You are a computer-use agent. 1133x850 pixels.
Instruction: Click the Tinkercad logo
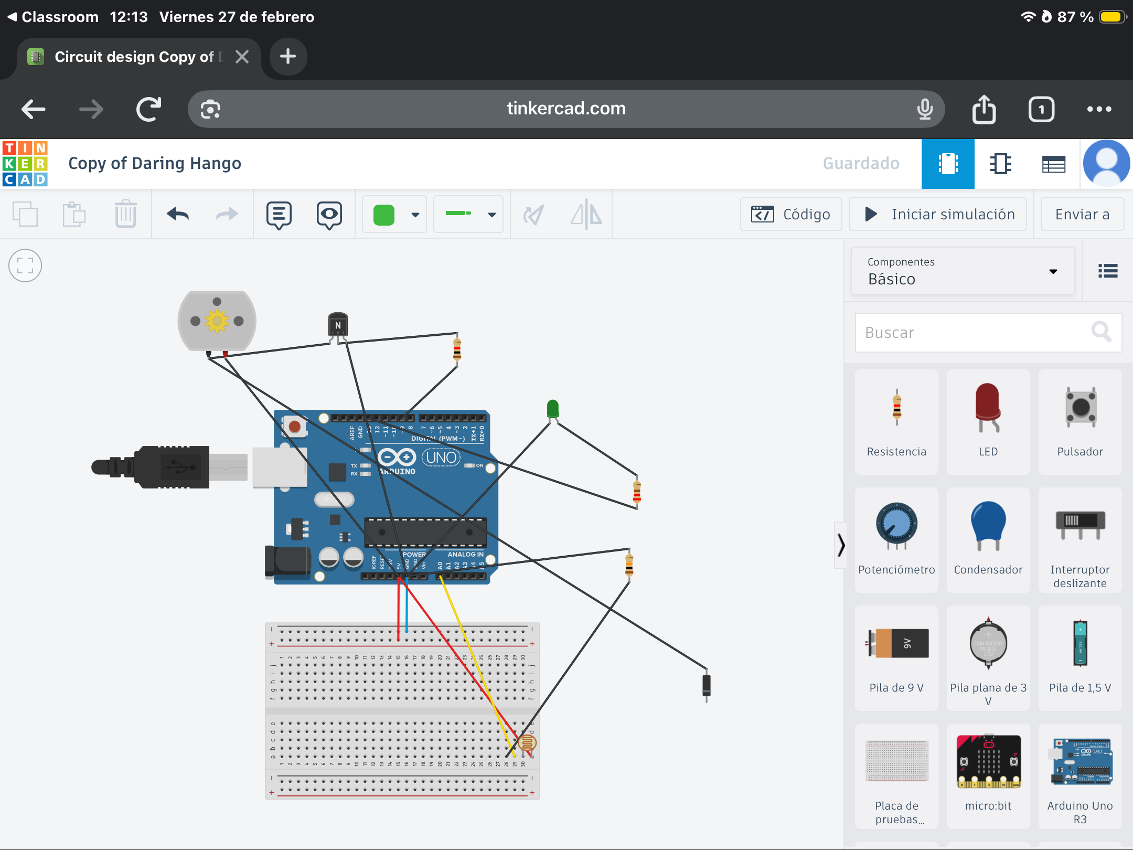[x=25, y=164]
